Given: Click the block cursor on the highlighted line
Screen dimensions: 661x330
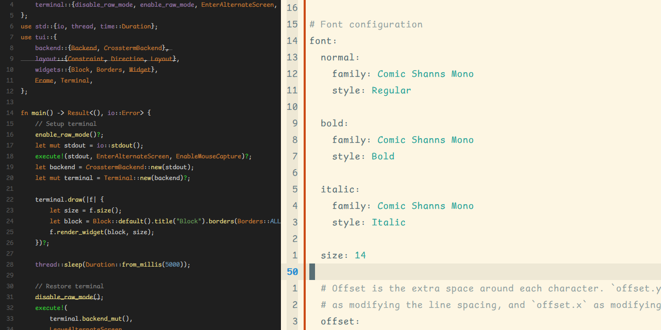Looking at the screenshot, I should coord(312,272).
